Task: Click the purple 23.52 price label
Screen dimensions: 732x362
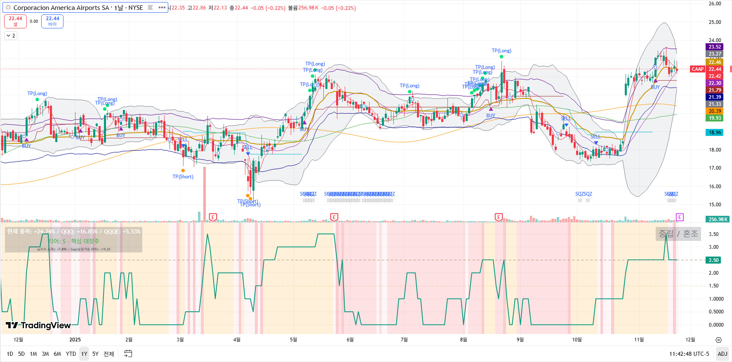Action: click(x=715, y=47)
